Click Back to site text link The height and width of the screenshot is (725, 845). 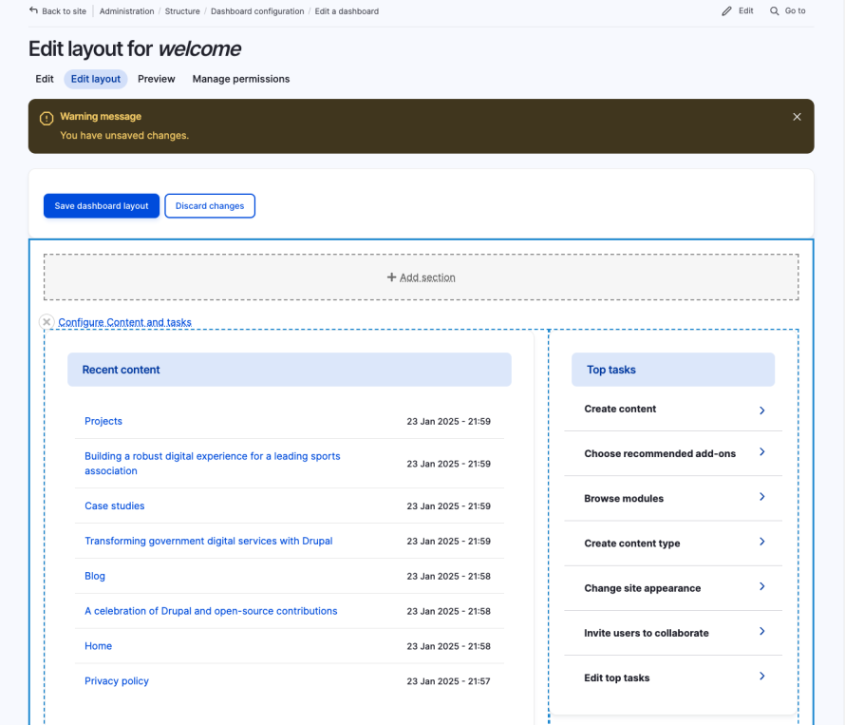(x=65, y=11)
